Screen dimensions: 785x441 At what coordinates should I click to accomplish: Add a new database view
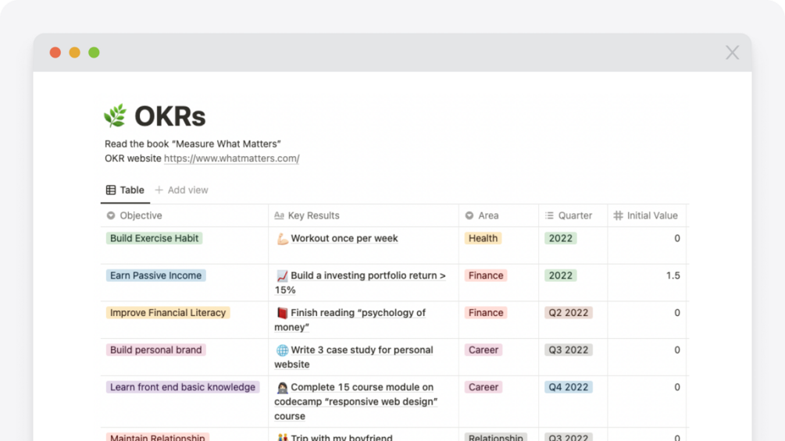181,190
